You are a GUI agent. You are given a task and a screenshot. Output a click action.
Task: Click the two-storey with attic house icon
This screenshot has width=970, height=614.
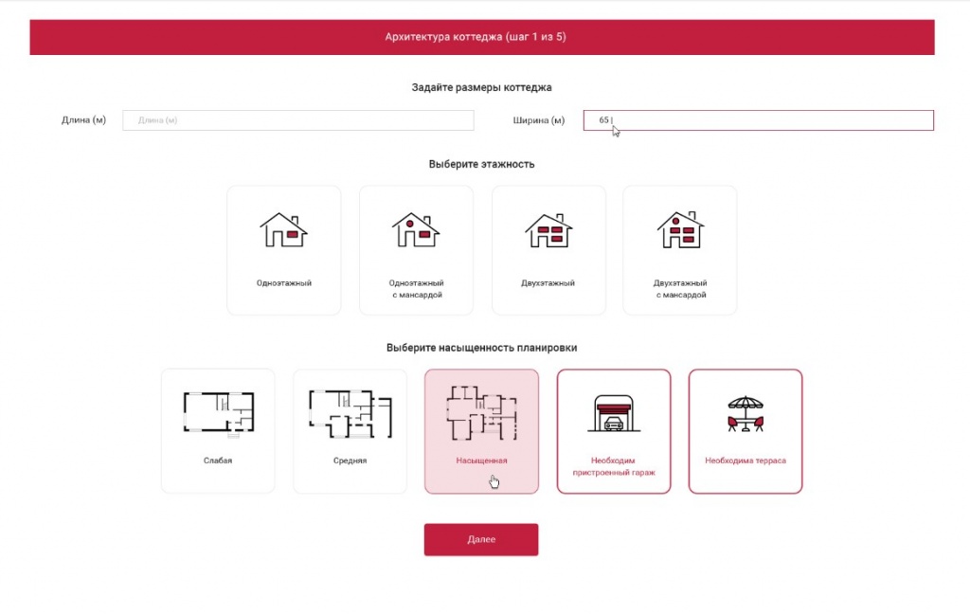point(680,229)
